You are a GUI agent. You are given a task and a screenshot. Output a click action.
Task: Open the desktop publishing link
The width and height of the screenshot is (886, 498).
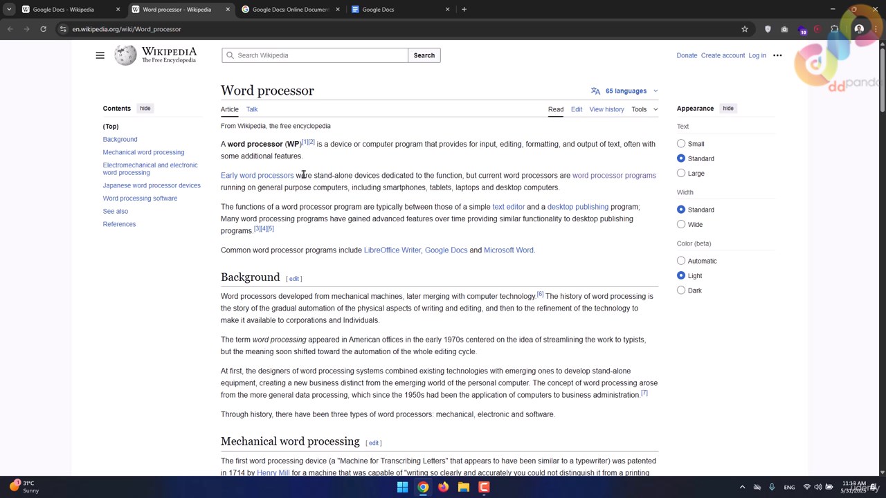pyautogui.click(x=578, y=207)
